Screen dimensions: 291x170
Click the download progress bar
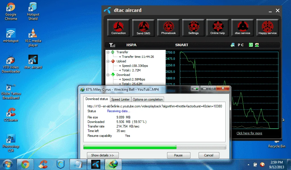click(x=155, y=147)
